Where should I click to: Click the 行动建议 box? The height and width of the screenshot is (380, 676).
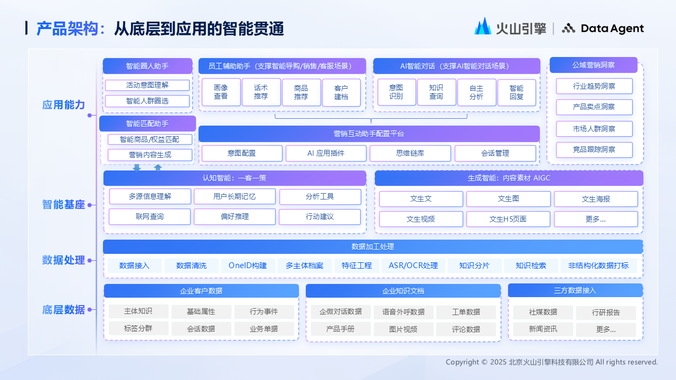click(320, 217)
